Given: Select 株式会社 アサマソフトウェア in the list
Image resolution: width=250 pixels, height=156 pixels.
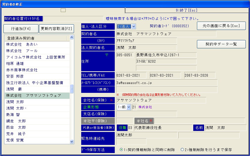Looking at the screenshot, I should click(x=37, y=96).
